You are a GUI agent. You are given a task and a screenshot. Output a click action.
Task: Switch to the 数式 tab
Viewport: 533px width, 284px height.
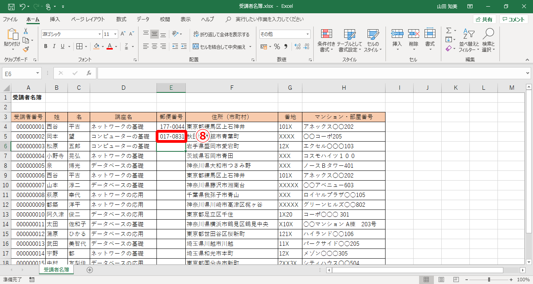(x=121, y=19)
